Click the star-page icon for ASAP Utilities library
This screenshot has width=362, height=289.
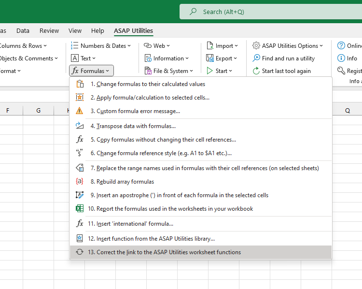click(80, 238)
